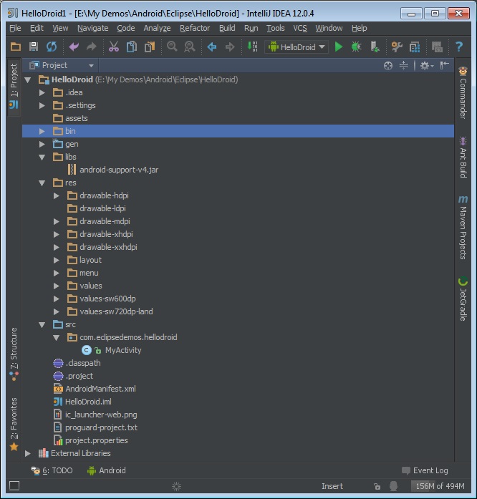Click the SDK Manager toolbar icon
The image size is (477, 499).
coord(437,47)
